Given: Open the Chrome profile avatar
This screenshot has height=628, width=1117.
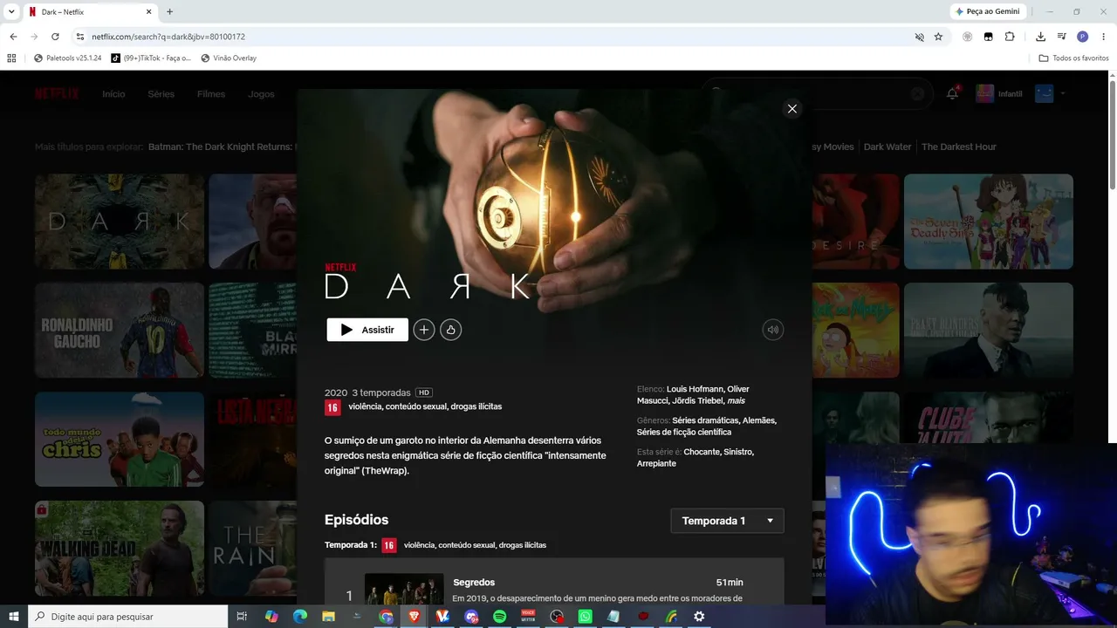Looking at the screenshot, I should 1082,37.
